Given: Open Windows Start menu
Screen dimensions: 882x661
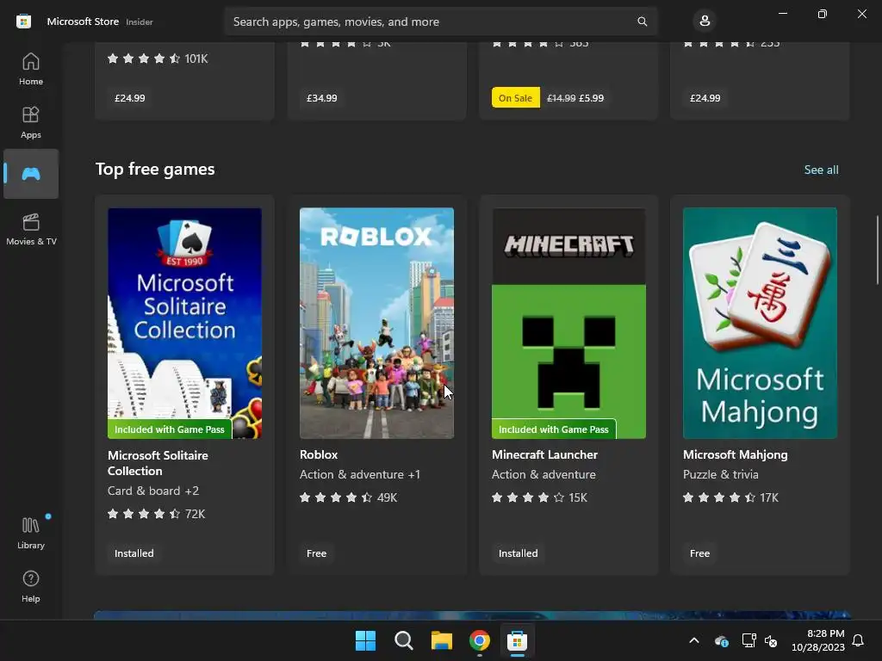Looking at the screenshot, I should point(365,640).
